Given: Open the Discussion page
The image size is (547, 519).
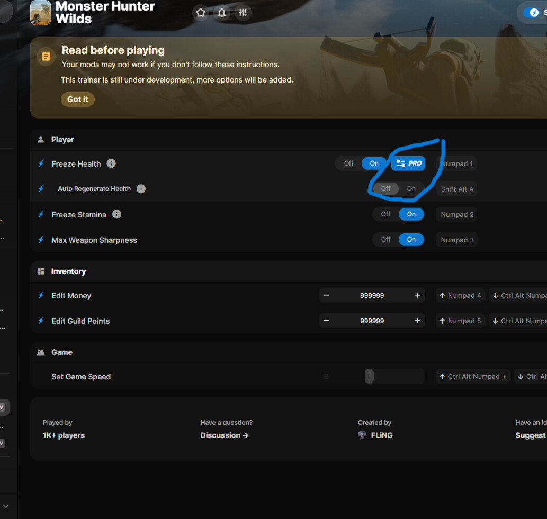Looking at the screenshot, I should (225, 435).
